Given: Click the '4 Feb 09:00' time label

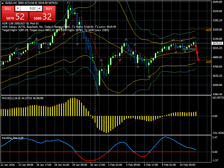Looking at the screenshot, I should coord(133,165).
